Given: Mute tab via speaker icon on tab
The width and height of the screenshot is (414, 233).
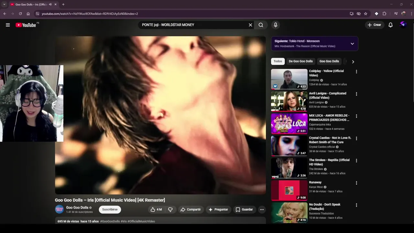Looking at the screenshot, I should click(x=50, y=5).
